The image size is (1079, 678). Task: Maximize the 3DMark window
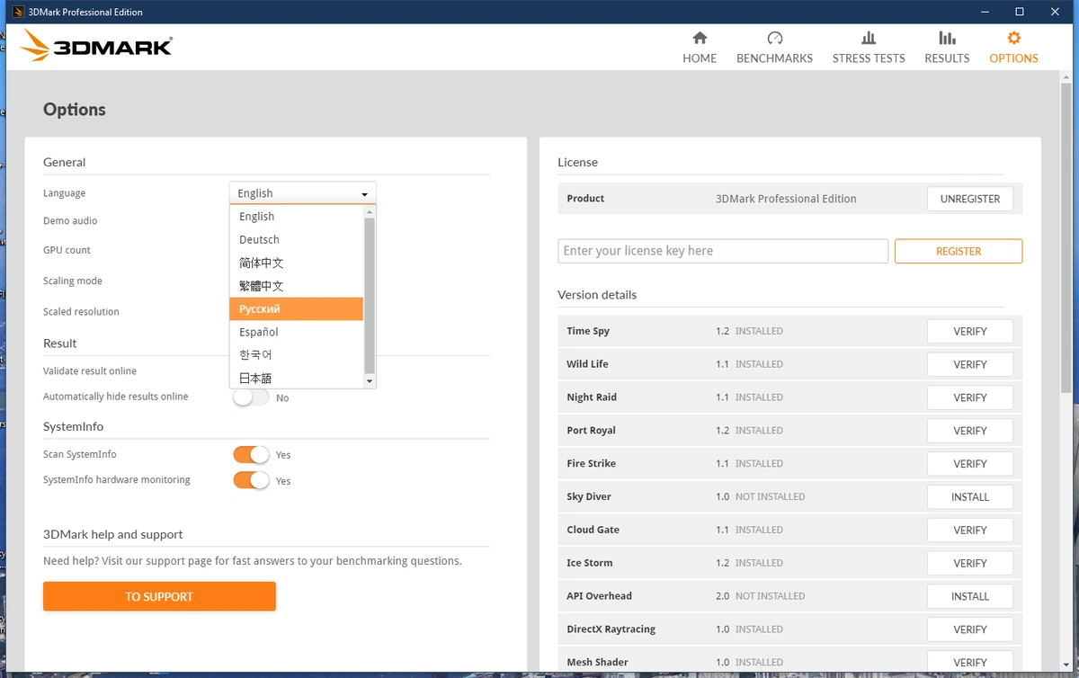pos(1020,12)
